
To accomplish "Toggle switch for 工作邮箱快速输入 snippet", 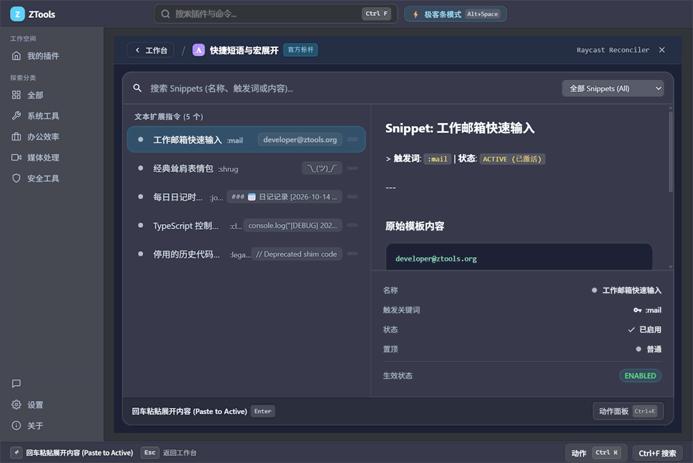I will 352,140.
